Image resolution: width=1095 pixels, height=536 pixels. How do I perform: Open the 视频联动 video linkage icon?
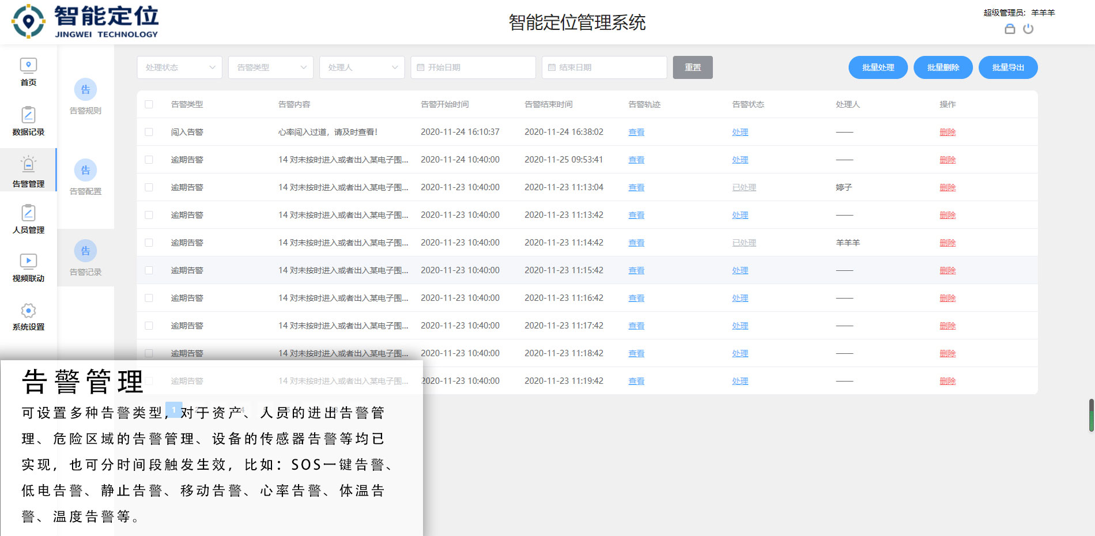28,262
